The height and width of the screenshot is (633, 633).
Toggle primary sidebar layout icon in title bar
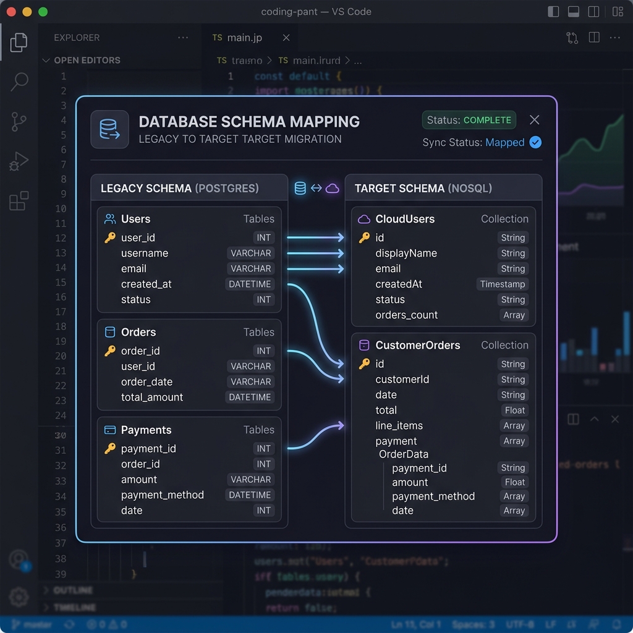coord(553,12)
